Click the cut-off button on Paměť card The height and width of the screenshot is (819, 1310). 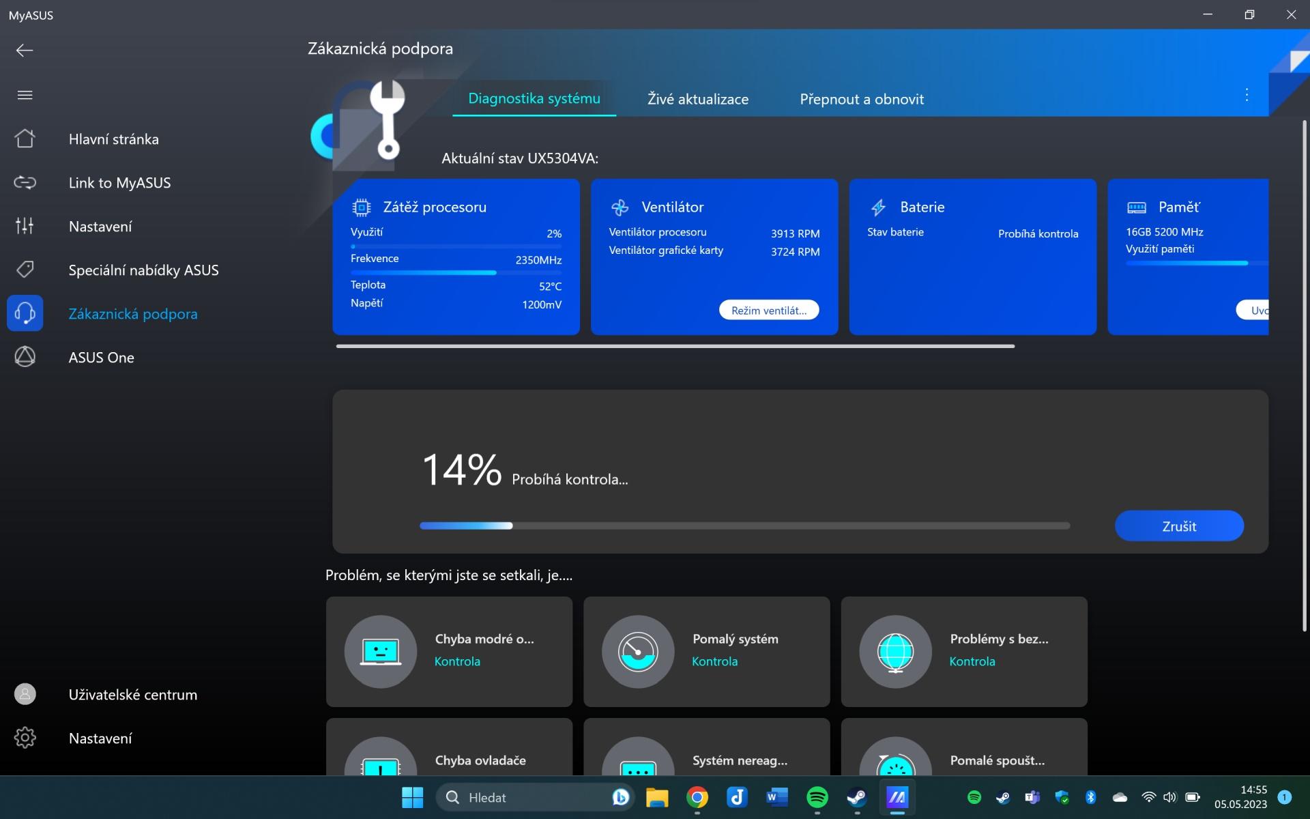(x=1253, y=310)
